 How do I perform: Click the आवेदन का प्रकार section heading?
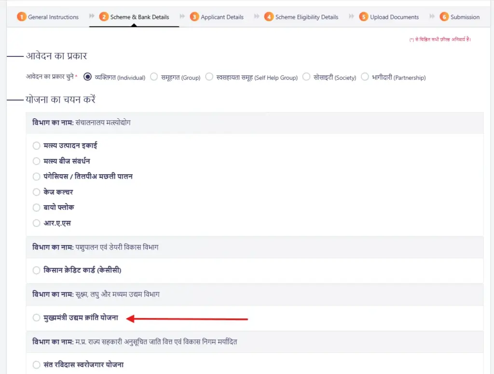tap(56, 56)
